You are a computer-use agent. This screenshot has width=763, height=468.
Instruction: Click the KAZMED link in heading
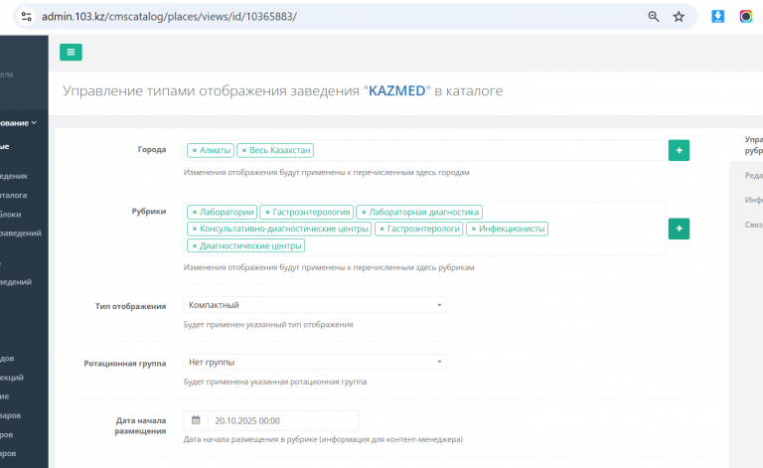point(397,90)
